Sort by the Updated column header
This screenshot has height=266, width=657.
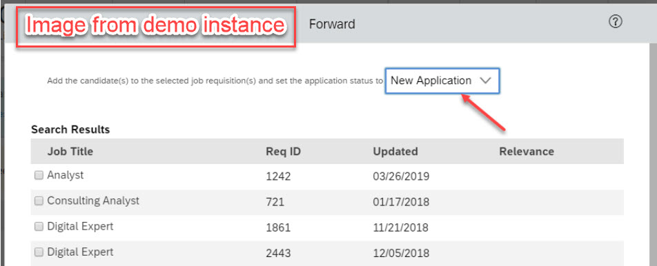tap(395, 152)
